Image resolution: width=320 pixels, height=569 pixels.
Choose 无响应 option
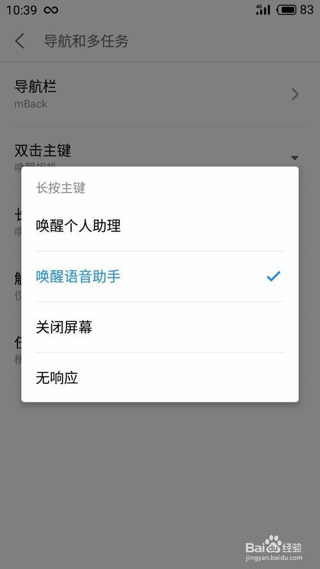160,378
